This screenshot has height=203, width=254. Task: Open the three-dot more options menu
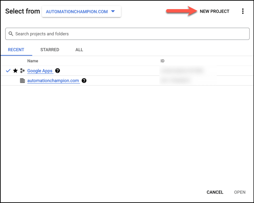[x=242, y=11]
